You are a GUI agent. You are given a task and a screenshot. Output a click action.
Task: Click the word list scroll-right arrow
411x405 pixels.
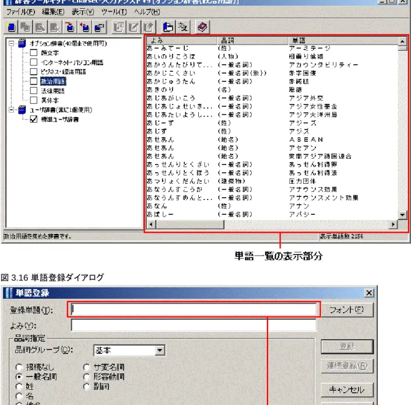pyautogui.click(x=393, y=224)
